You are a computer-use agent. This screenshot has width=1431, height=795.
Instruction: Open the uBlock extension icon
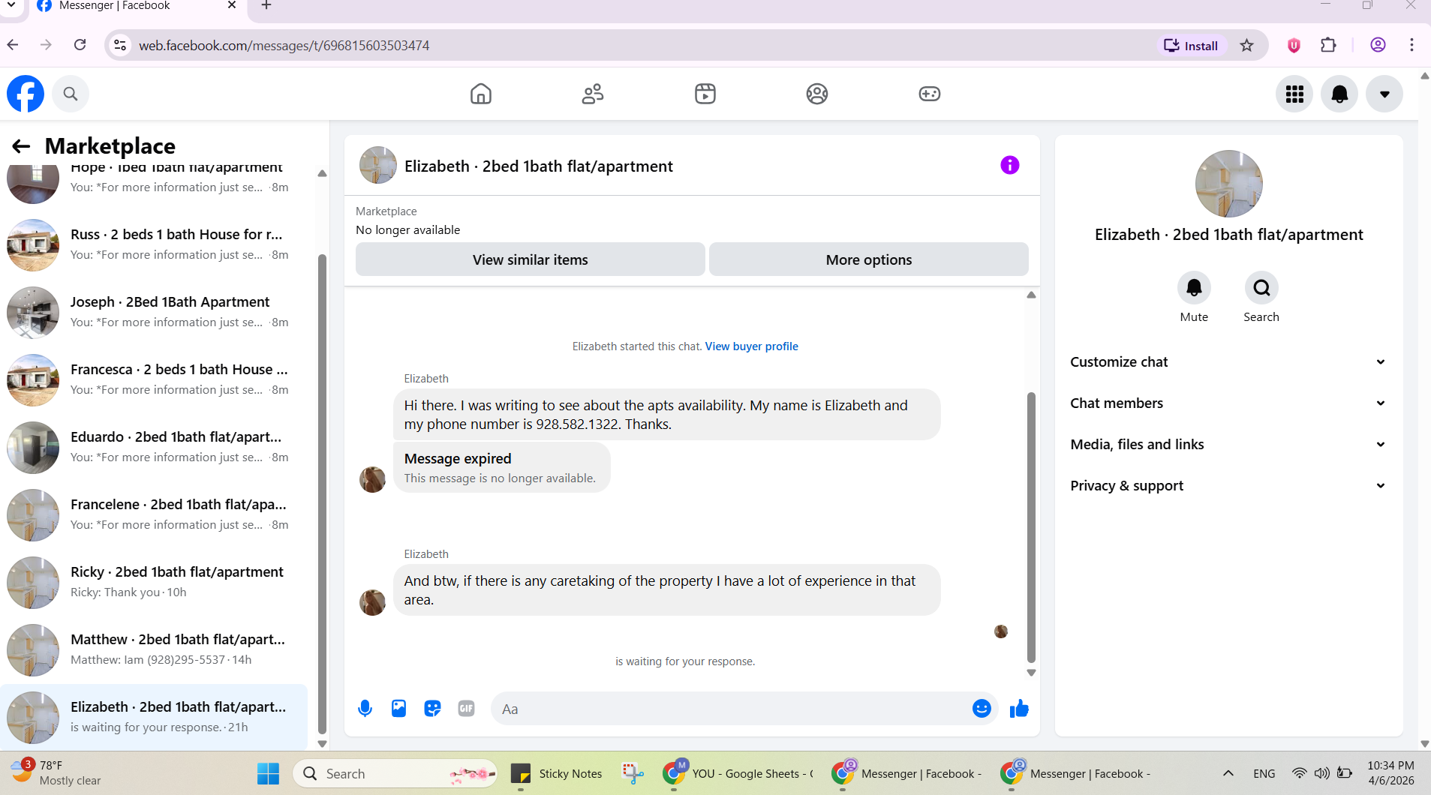click(1294, 46)
